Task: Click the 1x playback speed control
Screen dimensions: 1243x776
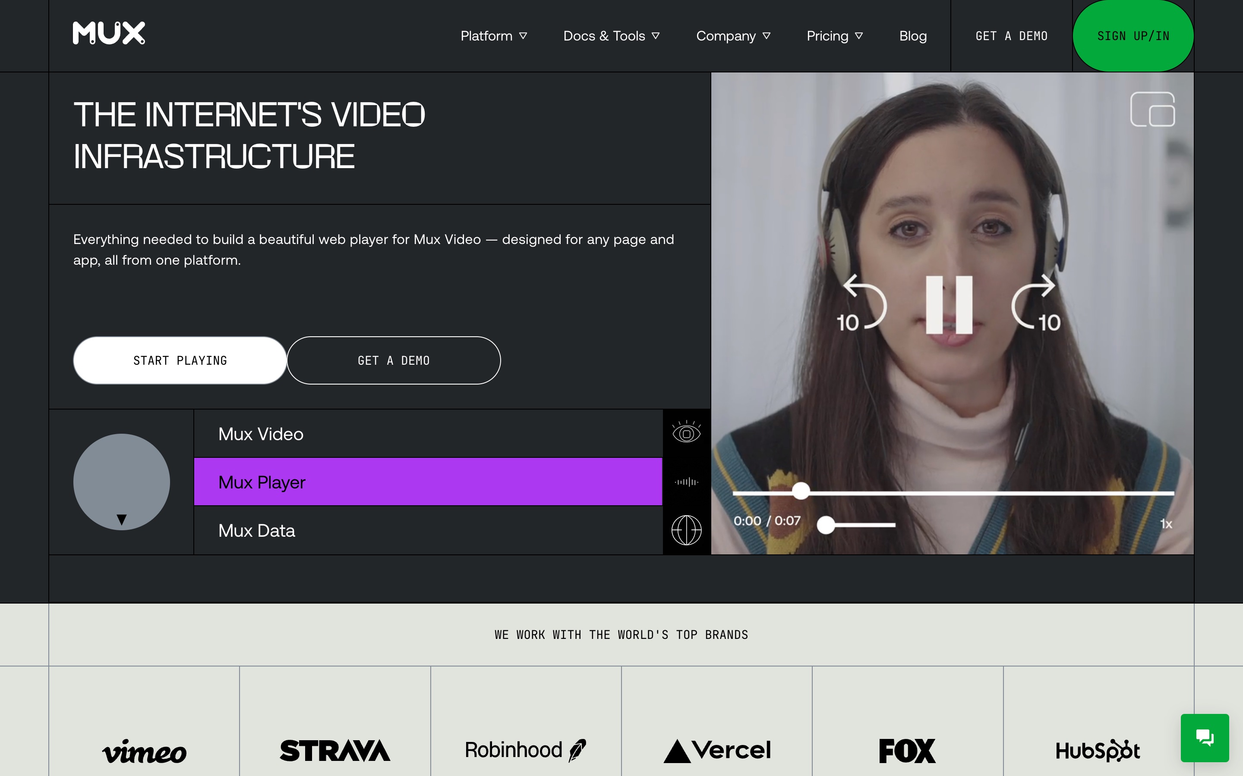Action: point(1166,524)
